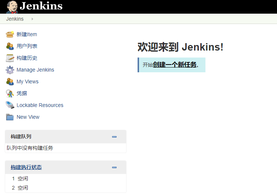Viewport: 277px width, 194px height.
Task: Click the Manage Jenkins gear icon
Action: pos(10,70)
